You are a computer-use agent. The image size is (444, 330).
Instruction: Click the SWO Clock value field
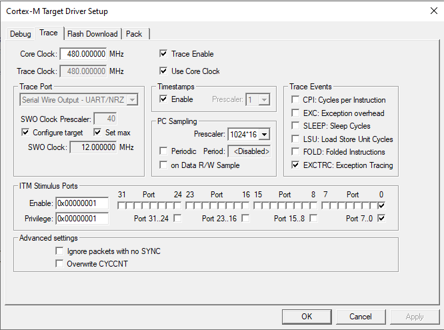coord(93,147)
